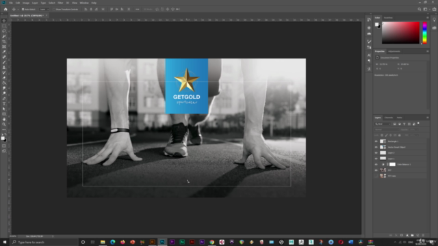
Task: Select the Hand tool
Action: point(4,119)
